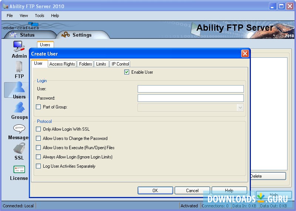Open the SSL padlock icon

19,148
